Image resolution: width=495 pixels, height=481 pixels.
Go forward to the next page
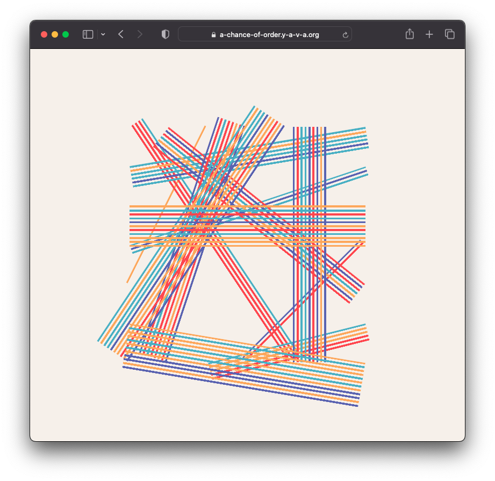[140, 34]
